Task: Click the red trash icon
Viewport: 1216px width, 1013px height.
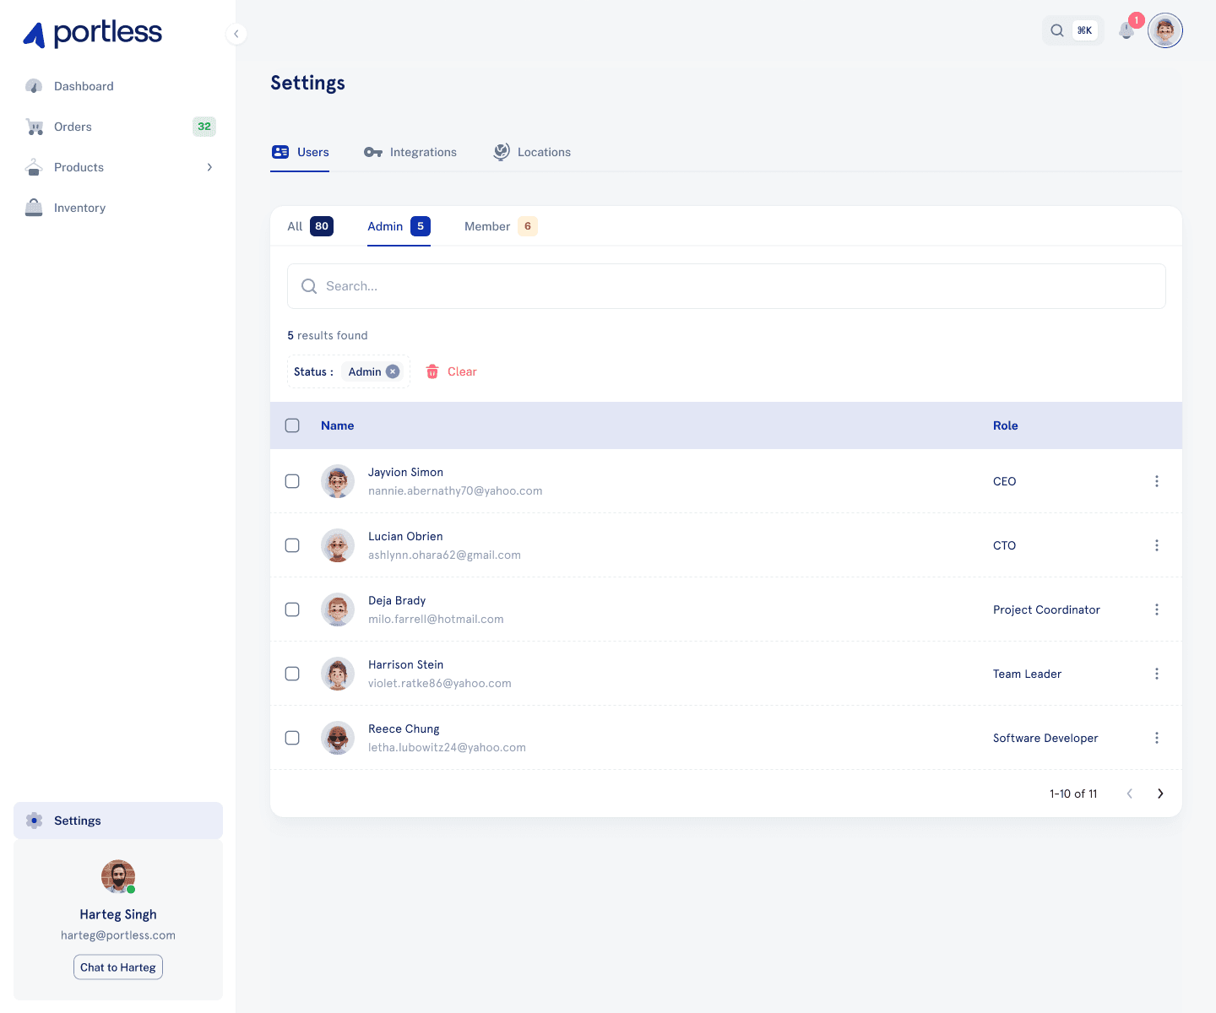Action: pos(432,371)
